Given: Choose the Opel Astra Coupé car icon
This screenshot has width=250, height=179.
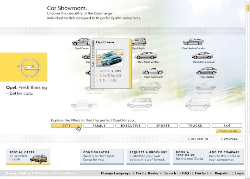Looking at the screenshot, I should coord(202,55).
